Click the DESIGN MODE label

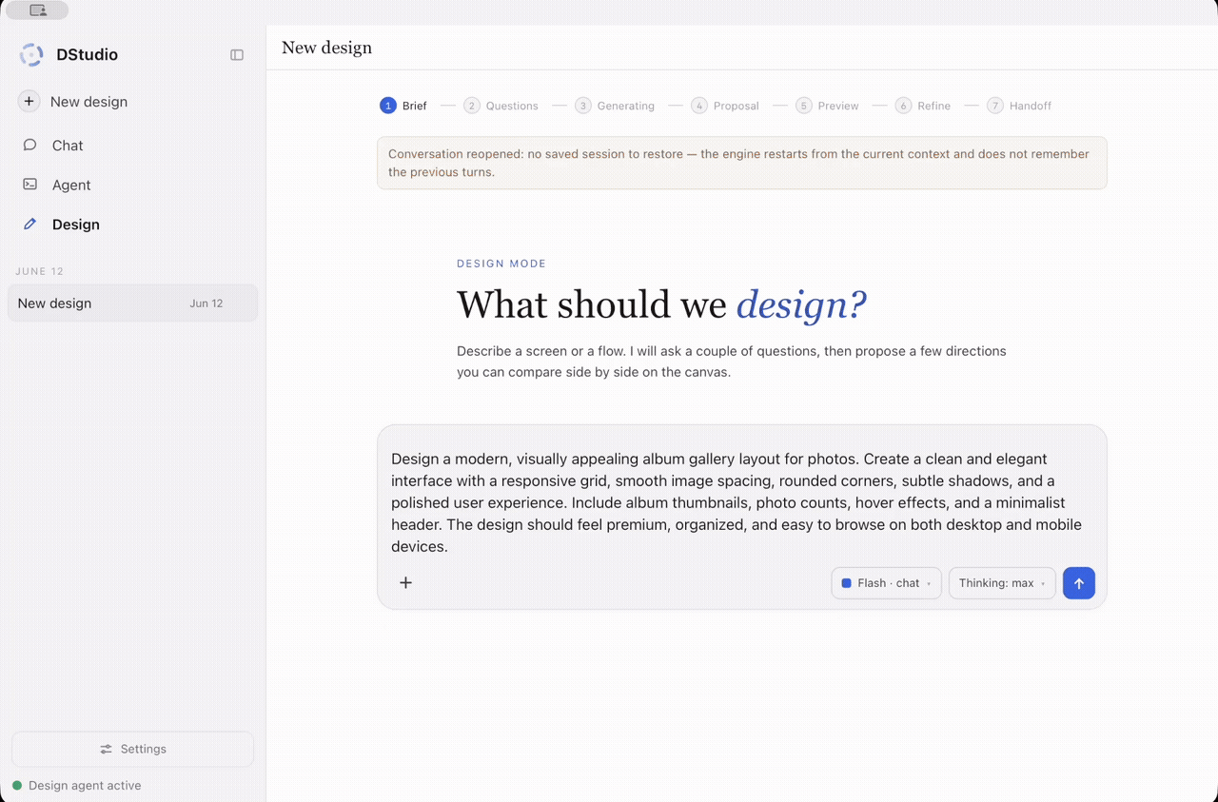click(x=501, y=264)
